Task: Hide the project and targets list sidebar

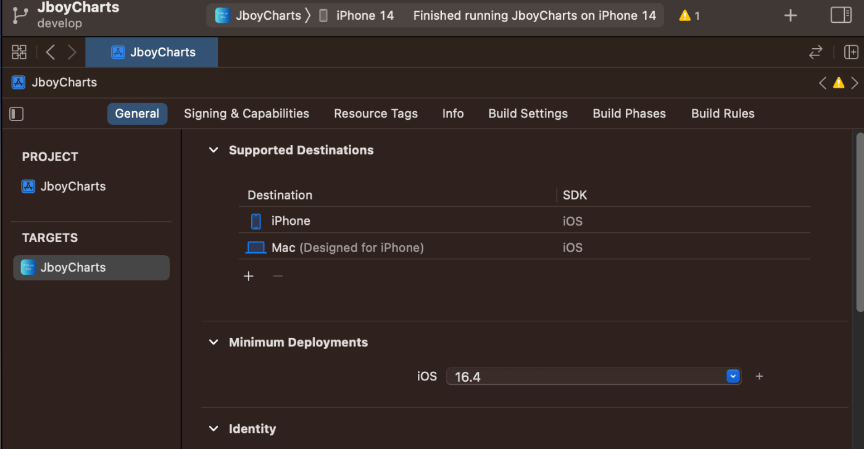Action: pyautogui.click(x=17, y=114)
